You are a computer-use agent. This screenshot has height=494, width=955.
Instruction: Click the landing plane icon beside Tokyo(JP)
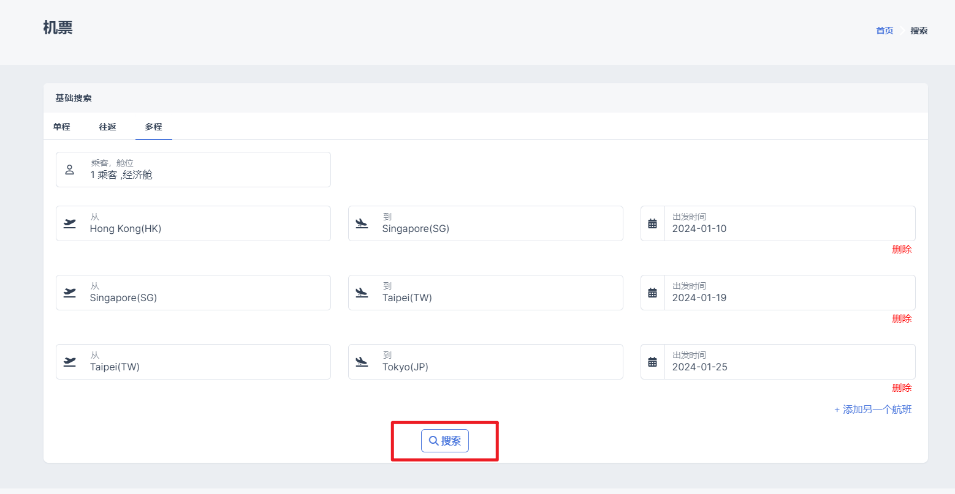click(x=362, y=362)
